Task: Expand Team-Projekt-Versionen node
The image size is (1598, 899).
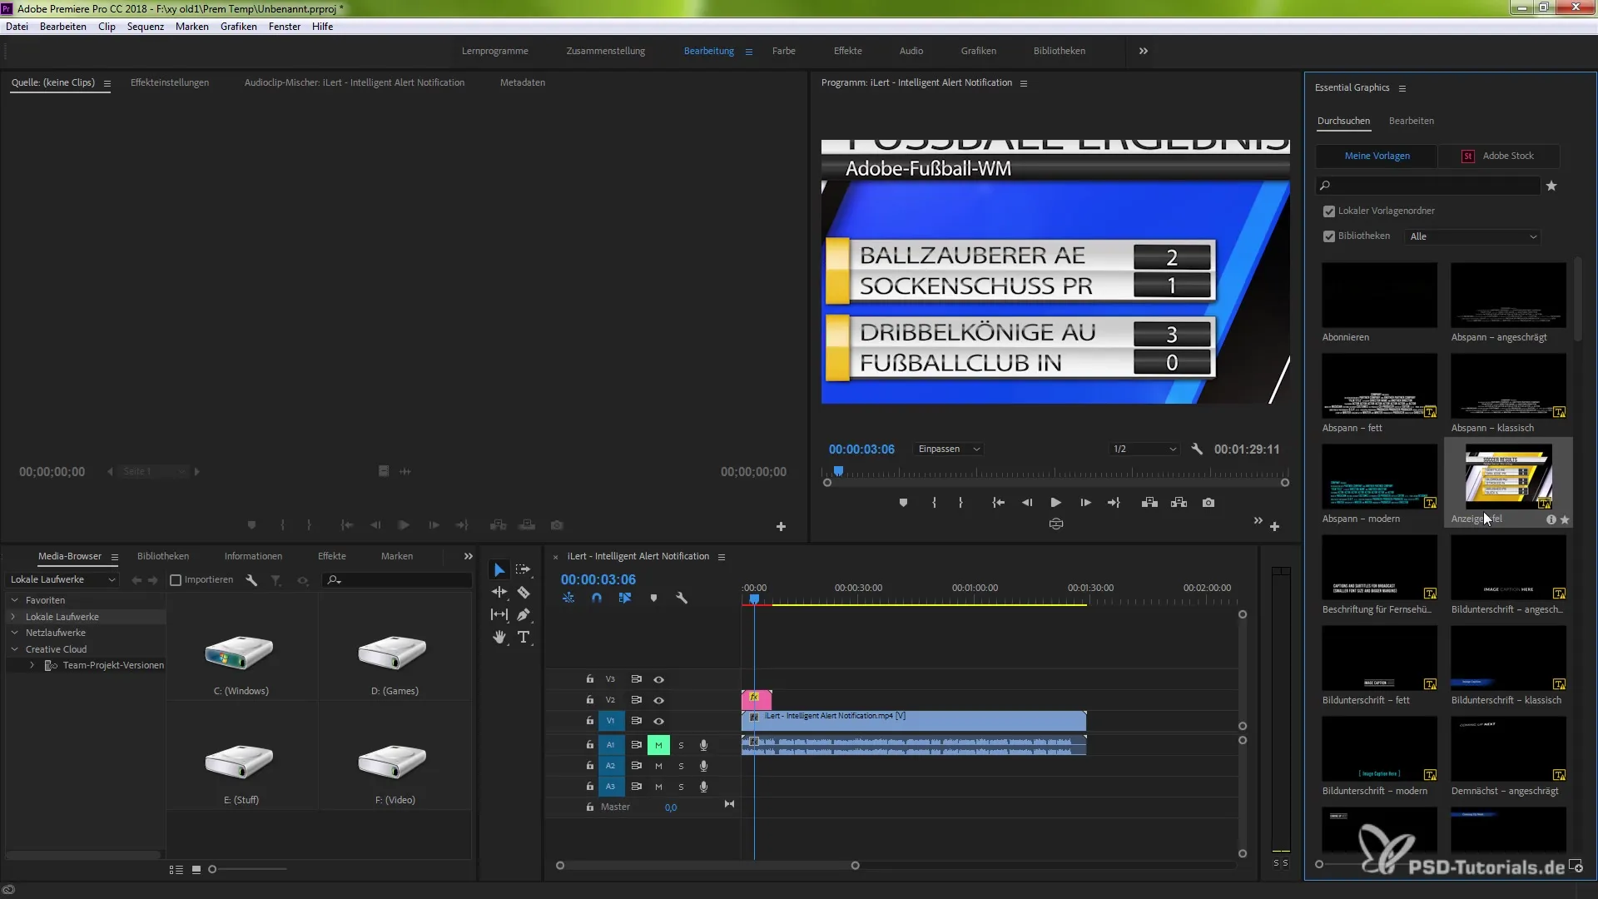Action: coord(32,665)
